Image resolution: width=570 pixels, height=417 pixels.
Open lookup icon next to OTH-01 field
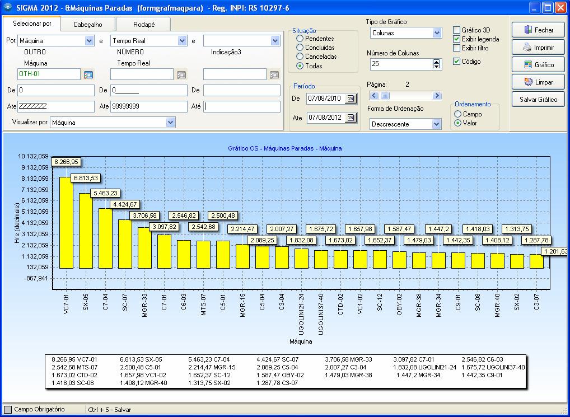point(88,74)
